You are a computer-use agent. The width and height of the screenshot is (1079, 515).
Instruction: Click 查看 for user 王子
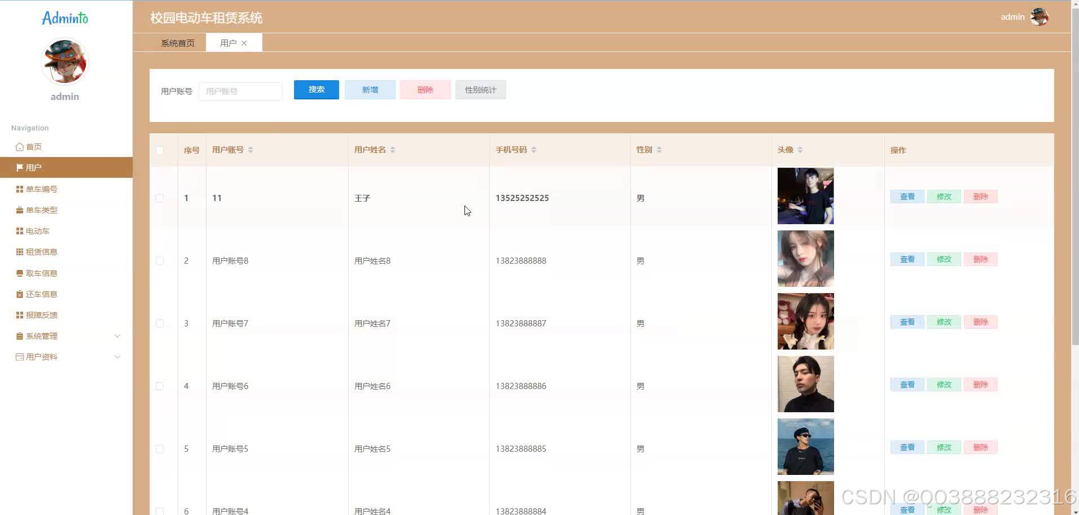(x=907, y=197)
